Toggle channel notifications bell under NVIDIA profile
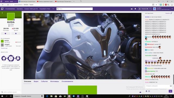The width and height of the screenshot is (174, 98). [16, 33]
